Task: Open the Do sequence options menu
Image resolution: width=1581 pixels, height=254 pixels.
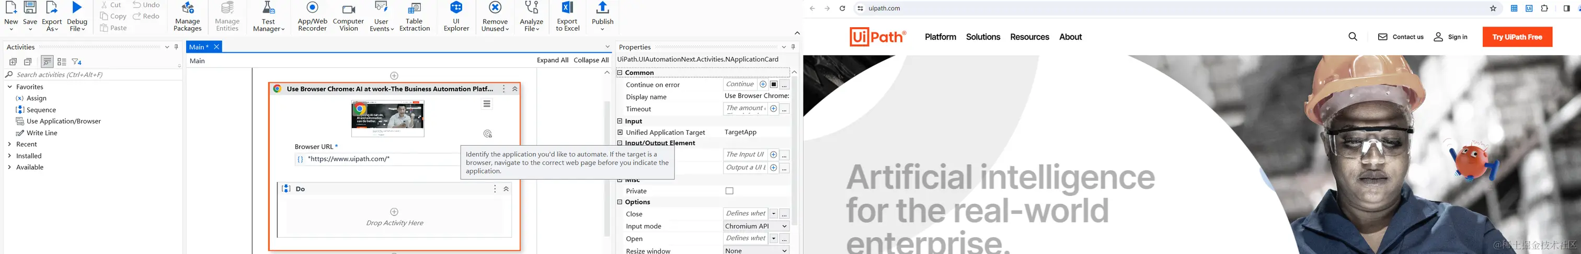Action: 495,189
